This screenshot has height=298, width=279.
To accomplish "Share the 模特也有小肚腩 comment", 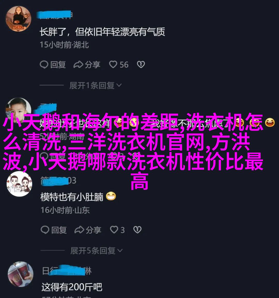I will coord(88,230).
